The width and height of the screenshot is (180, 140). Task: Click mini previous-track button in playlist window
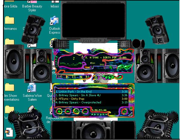(92, 114)
